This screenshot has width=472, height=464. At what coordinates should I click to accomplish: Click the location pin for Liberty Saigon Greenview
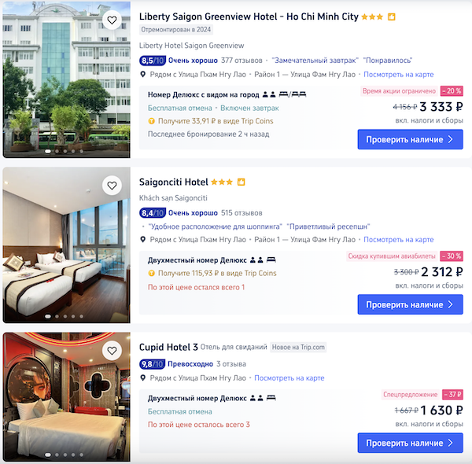(x=143, y=75)
